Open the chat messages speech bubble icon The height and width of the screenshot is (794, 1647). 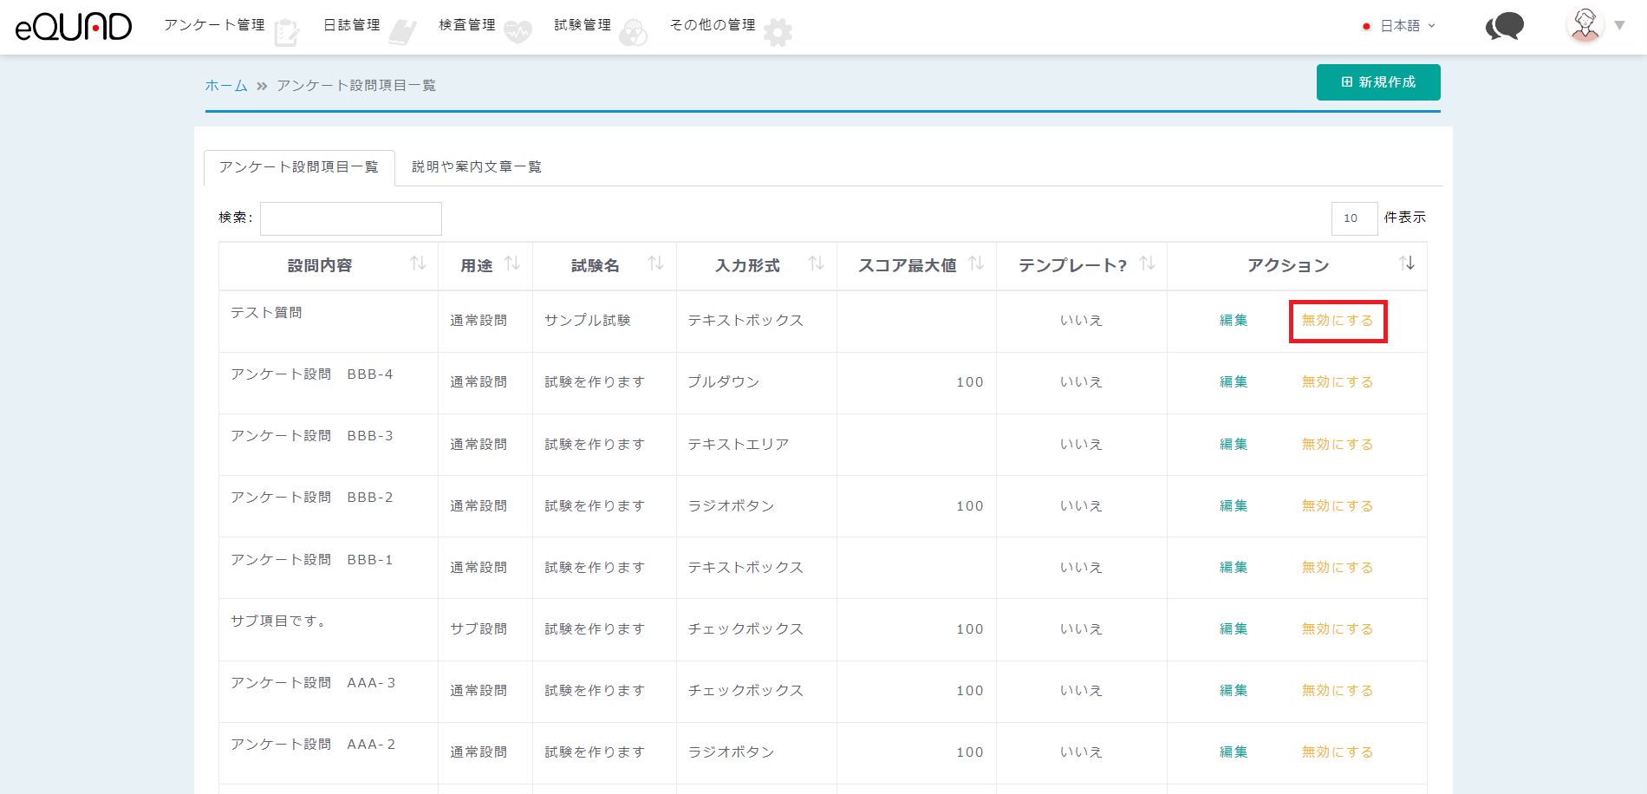[x=1505, y=26]
